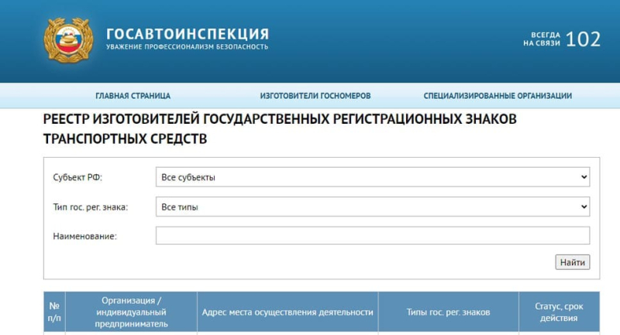The height and width of the screenshot is (335, 620).
Task: Click the Организация / индивидуальный предприниматель header
Action: pos(131,312)
